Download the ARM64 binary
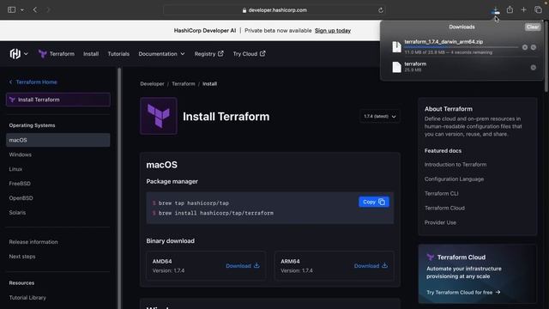Screen dimensions: 549x309 pyautogui.click(x=371, y=266)
